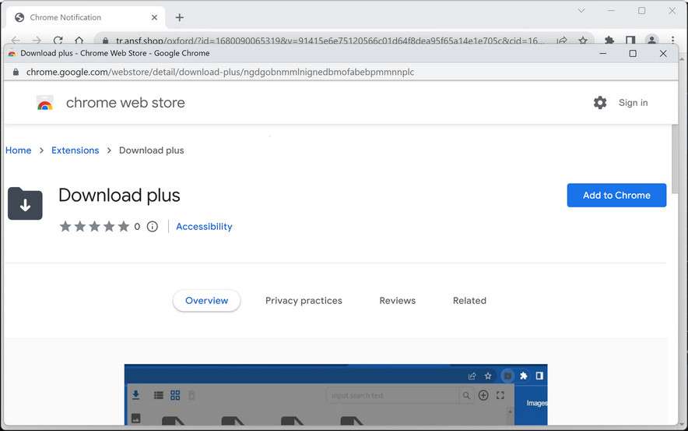Minimize the Download plus popup window
The height and width of the screenshot is (431, 688).
(x=603, y=54)
